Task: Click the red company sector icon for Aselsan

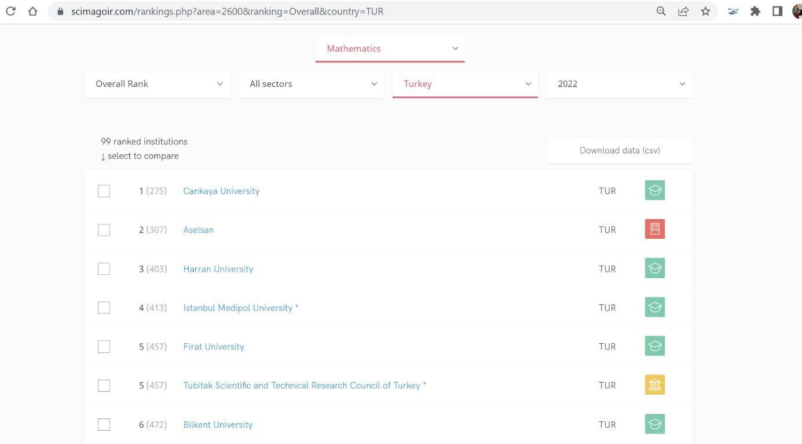Action: click(x=655, y=229)
